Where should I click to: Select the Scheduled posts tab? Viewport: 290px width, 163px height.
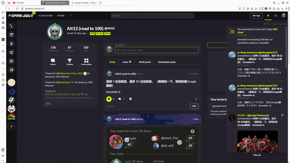click(167, 62)
